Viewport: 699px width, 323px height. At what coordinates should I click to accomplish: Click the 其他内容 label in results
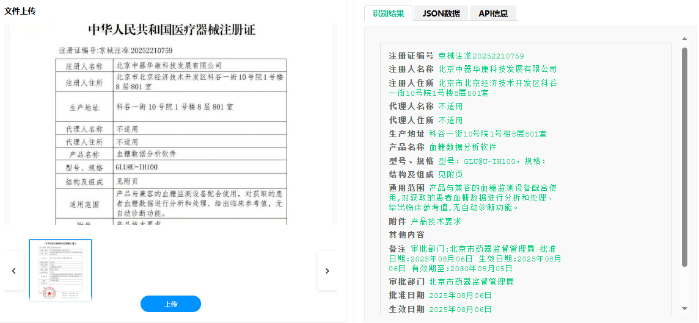[x=406, y=235]
